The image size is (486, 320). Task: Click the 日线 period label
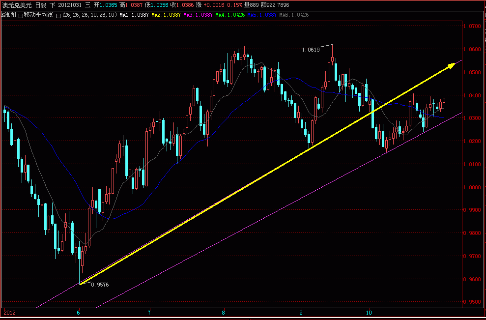[41, 5]
